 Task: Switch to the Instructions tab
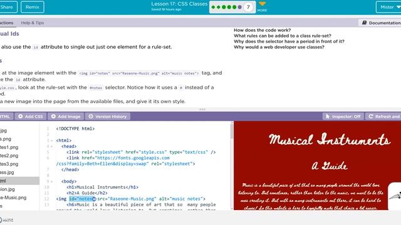7,22
